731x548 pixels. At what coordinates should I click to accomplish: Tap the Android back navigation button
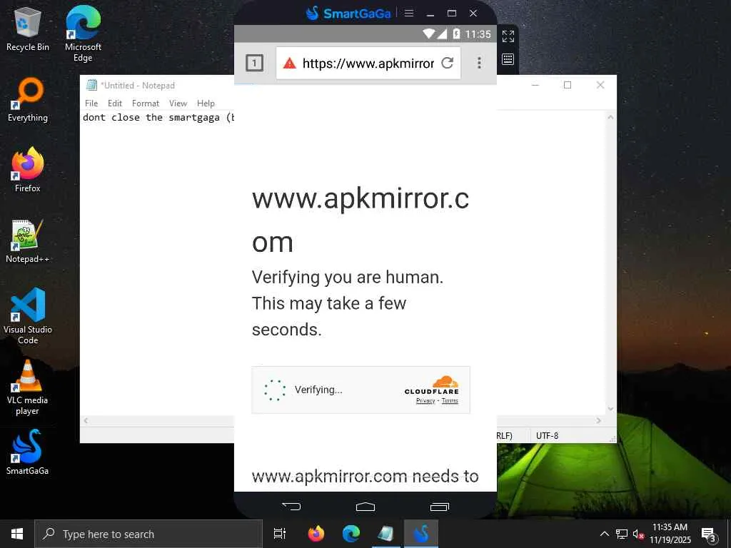pos(291,506)
